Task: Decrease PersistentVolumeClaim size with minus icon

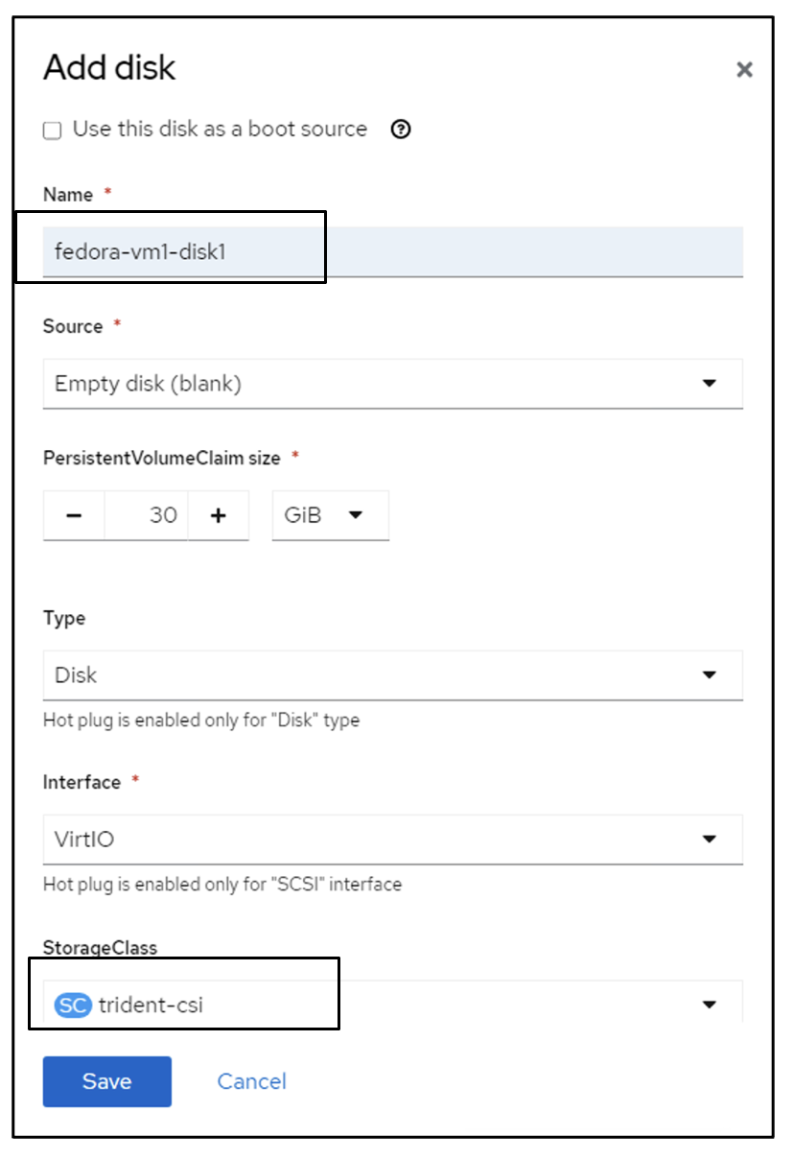Action: point(74,515)
